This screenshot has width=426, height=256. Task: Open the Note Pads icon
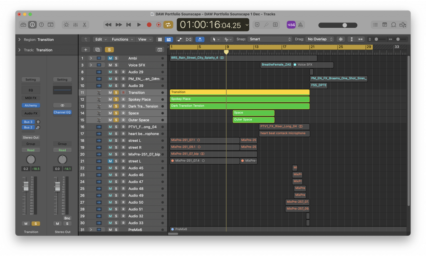[x=384, y=25]
